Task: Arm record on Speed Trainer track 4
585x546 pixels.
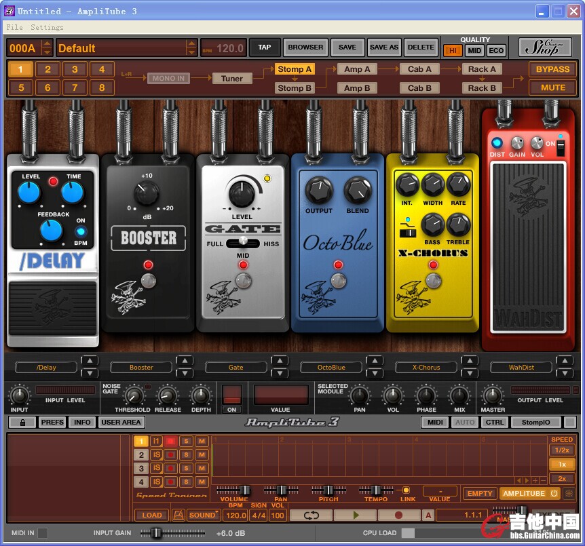Action: (x=170, y=482)
